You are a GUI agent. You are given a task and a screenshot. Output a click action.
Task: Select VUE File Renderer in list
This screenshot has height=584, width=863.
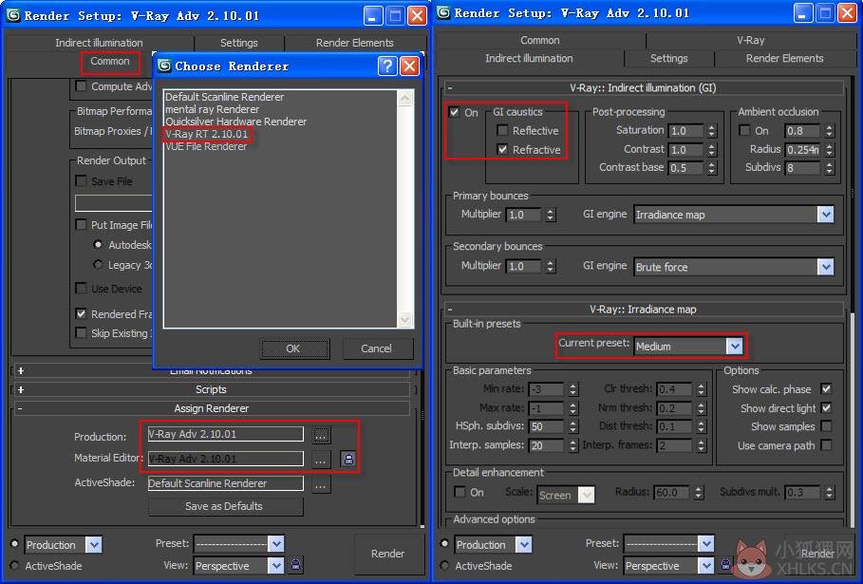pos(206,146)
